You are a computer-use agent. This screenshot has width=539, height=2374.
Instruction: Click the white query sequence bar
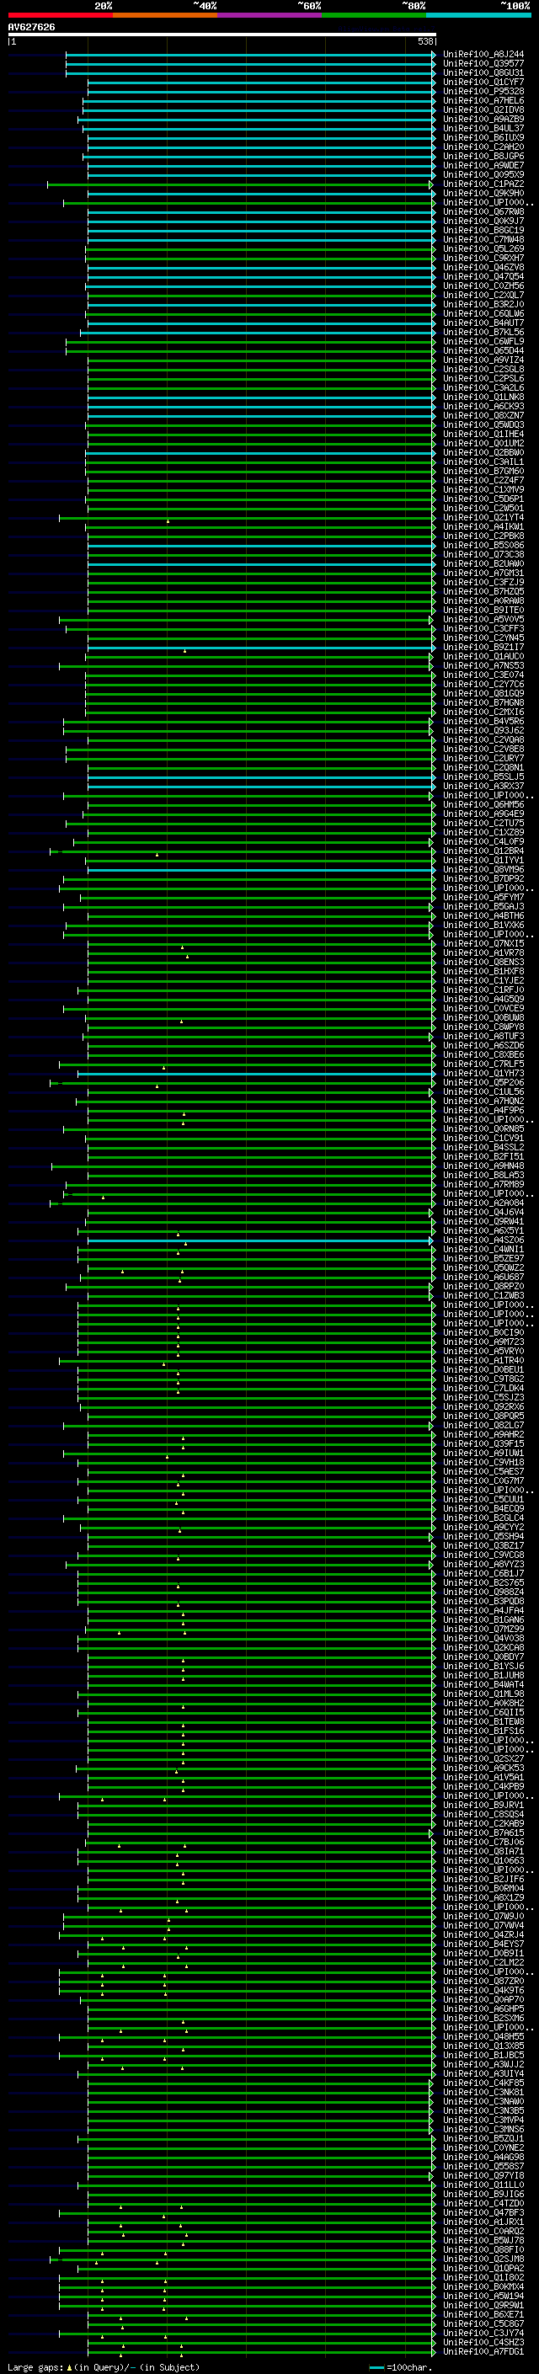coord(222,34)
